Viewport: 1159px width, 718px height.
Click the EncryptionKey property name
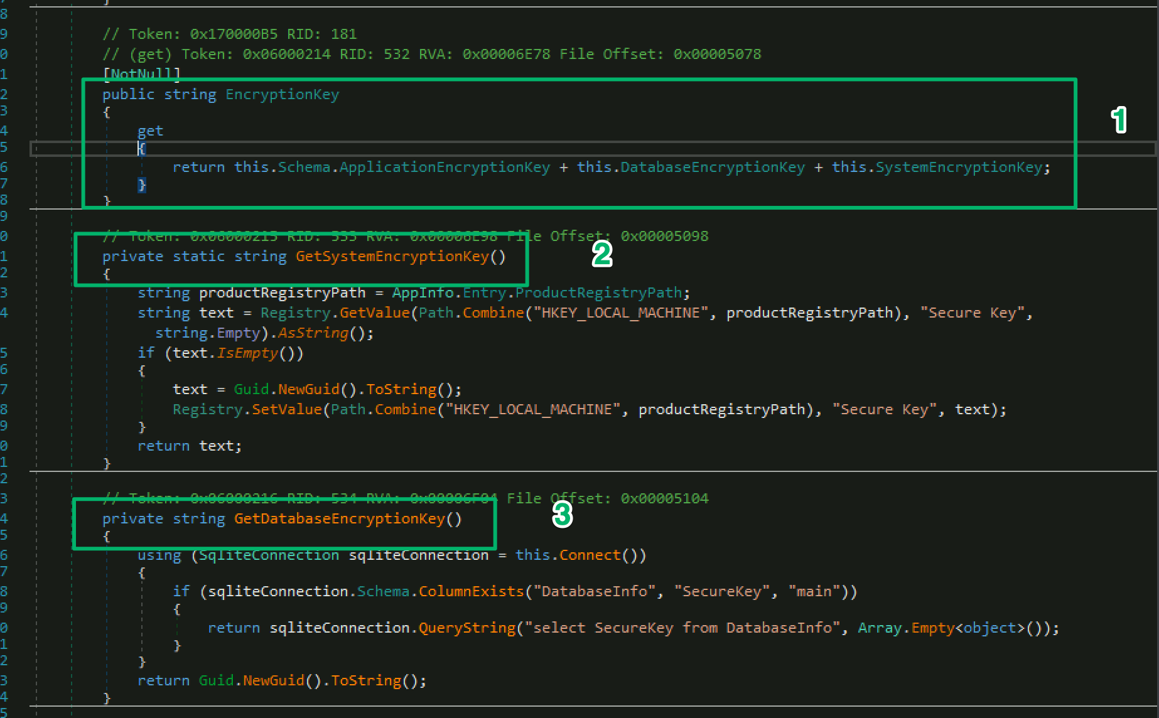pos(282,95)
